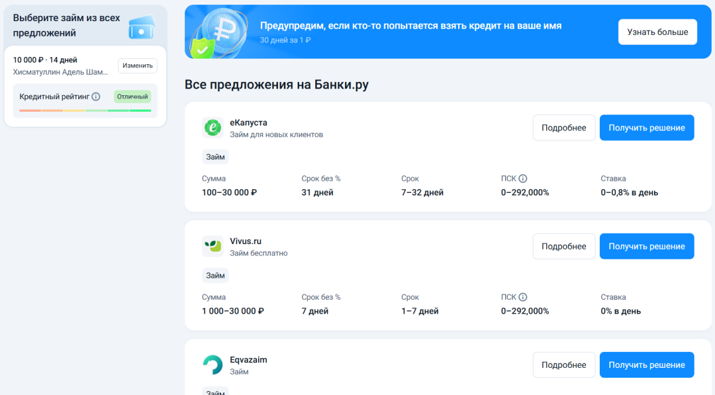Screen dimensions: 715x395
Task: Open Подробнее for Eqvazaim
Action: 563,365
